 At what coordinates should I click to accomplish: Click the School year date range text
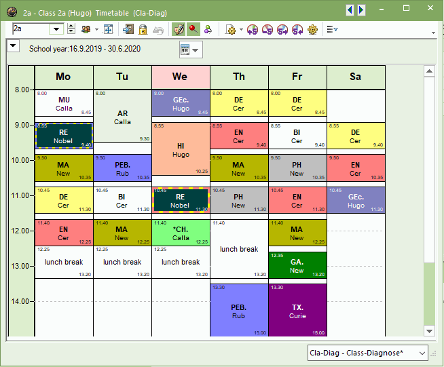coord(85,49)
